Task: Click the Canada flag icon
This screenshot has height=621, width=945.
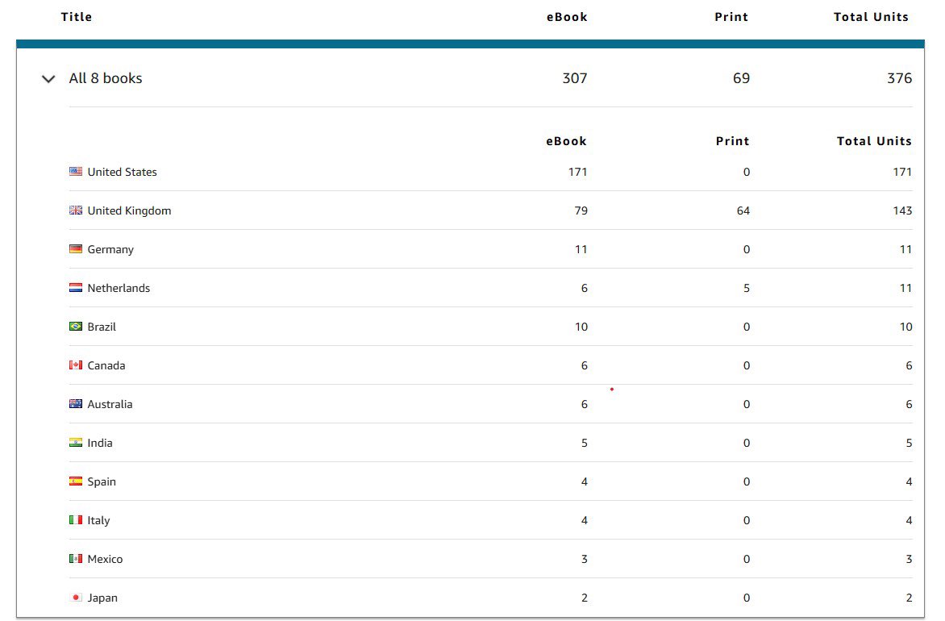Action: coord(75,365)
